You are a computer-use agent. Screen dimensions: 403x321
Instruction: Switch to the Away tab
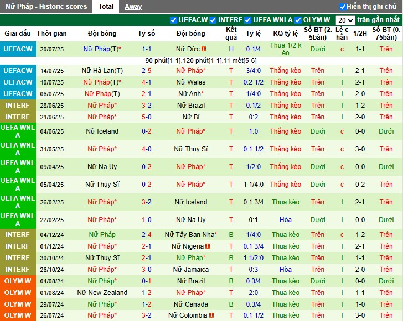133,7
